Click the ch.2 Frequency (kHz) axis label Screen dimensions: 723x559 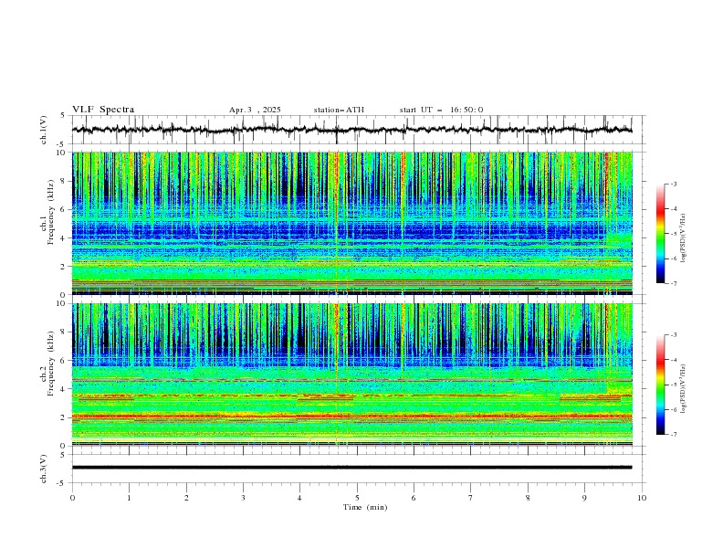[x=47, y=363]
